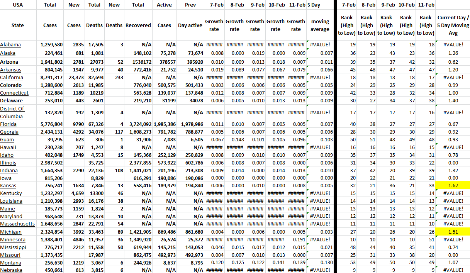Click the Florida state link
The width and height of the screenshot is (470, 273).
click(8, 124)
